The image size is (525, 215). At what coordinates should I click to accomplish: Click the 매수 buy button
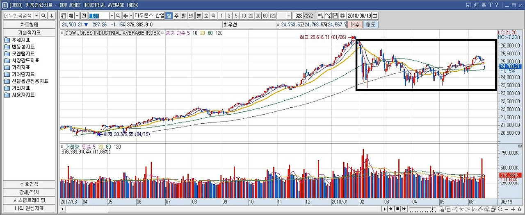[355, 25]
